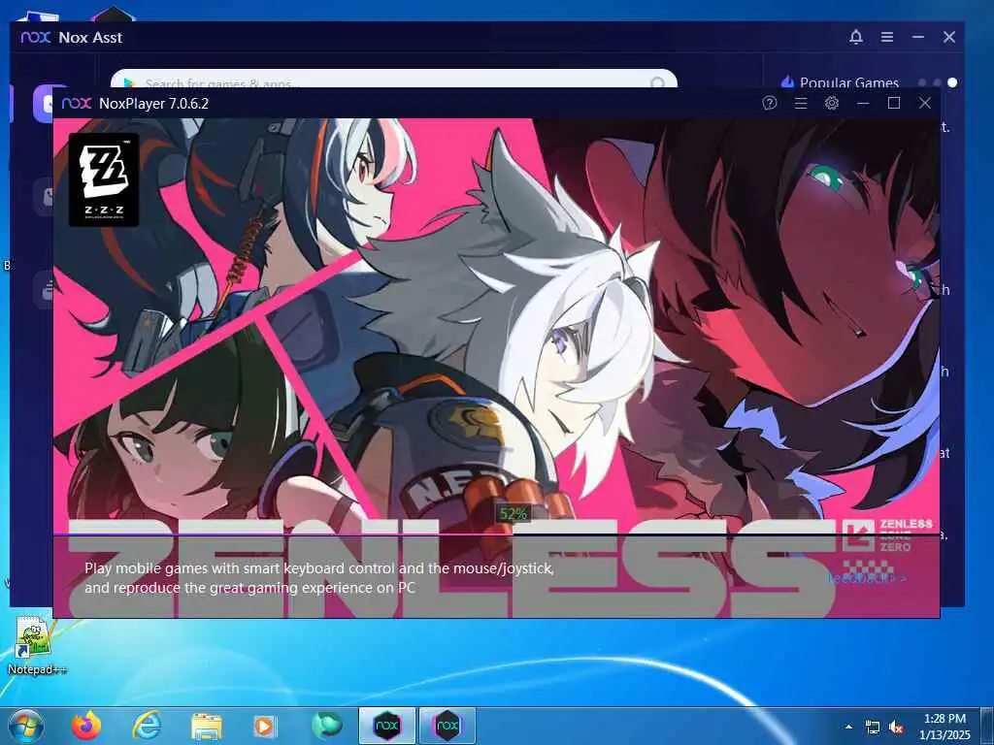Close the Nox Asst window
Viewport: 994px width, 745px height.
pos(949,37)
